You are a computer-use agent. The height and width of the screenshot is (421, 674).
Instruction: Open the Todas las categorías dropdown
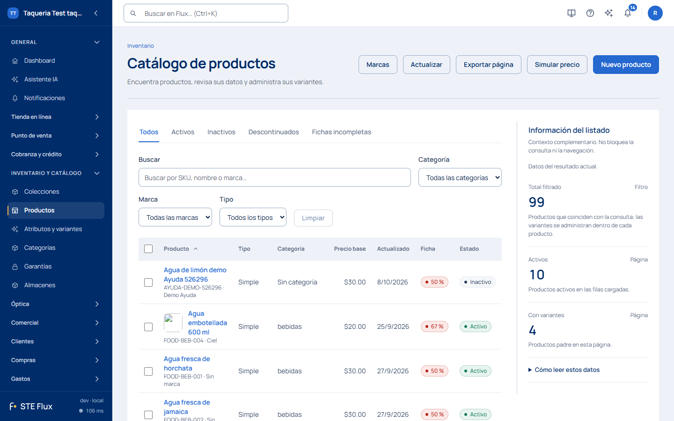460,177
